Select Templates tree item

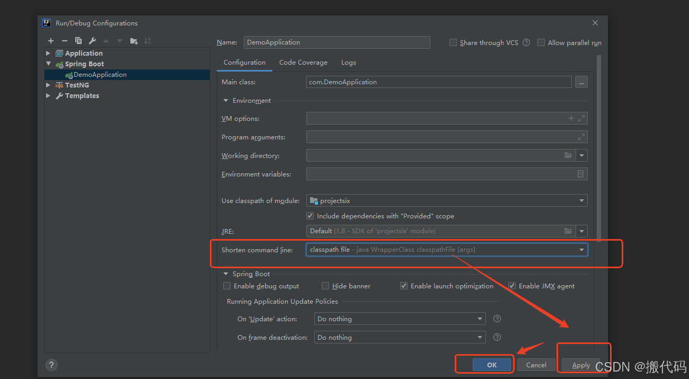click(82, 95)
